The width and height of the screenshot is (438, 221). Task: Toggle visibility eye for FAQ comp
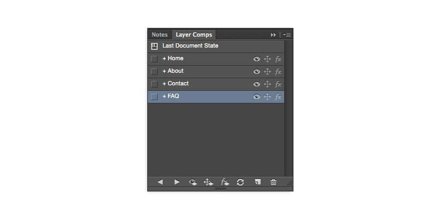pos(256,97)
